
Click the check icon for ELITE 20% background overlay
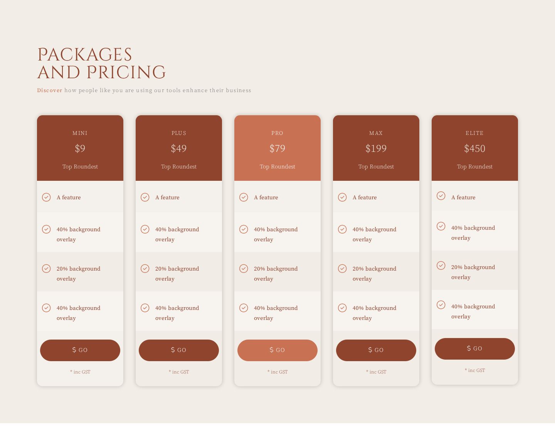(441, 266)
